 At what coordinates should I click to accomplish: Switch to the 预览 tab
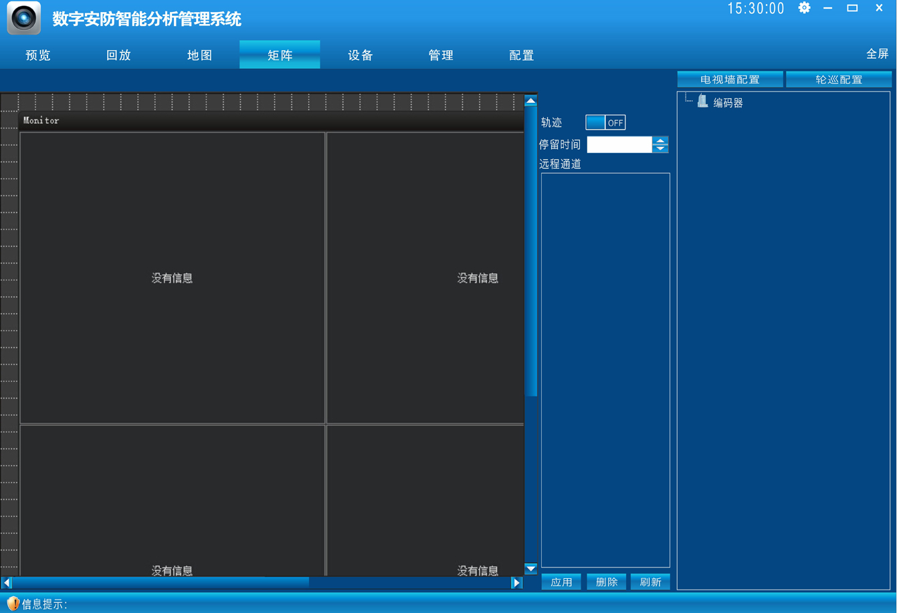tap(37, 55)
